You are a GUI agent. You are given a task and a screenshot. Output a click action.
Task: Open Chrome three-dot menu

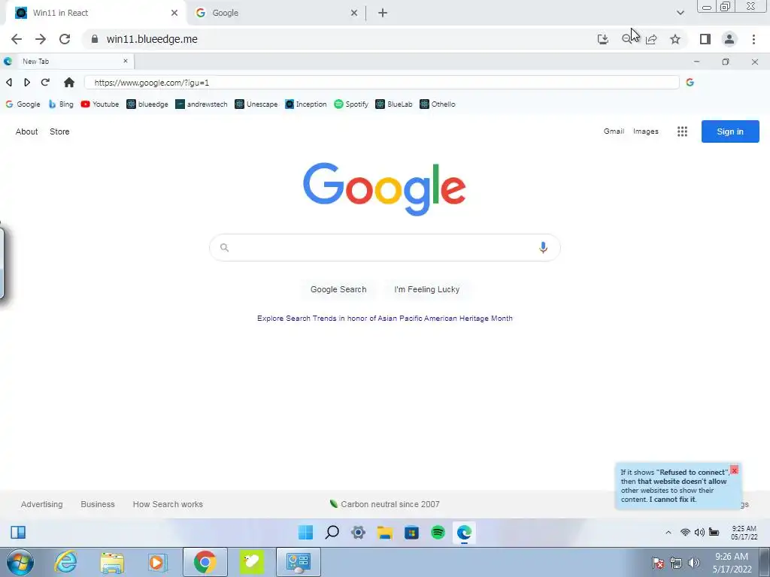point(753,39)
